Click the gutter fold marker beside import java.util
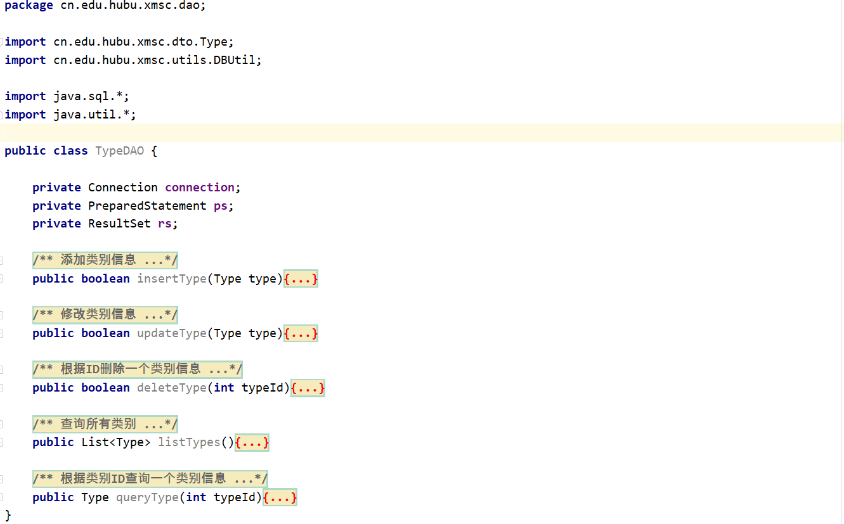The image size is (844, 524). tap(2, 115)
